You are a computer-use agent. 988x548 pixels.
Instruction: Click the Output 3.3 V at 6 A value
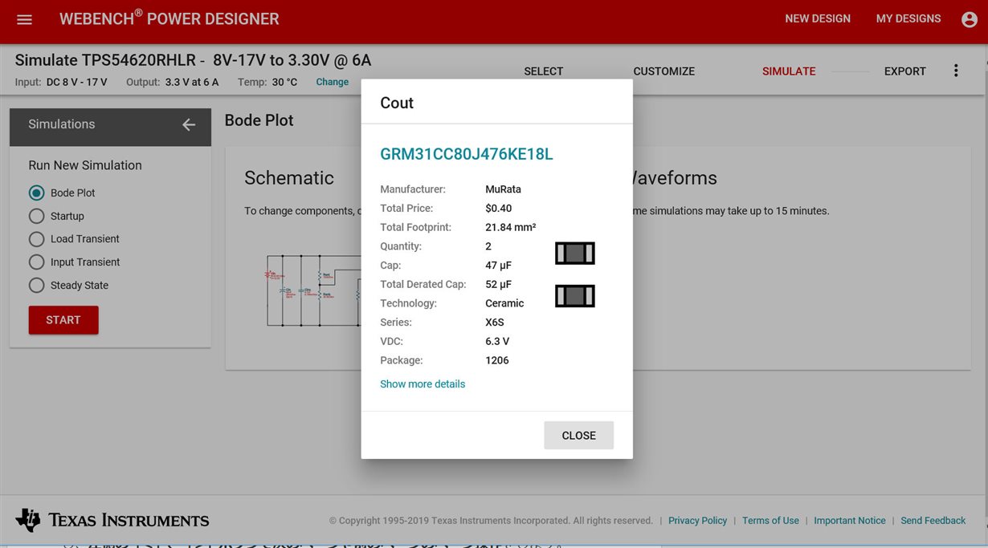click(x=192, y=82)
